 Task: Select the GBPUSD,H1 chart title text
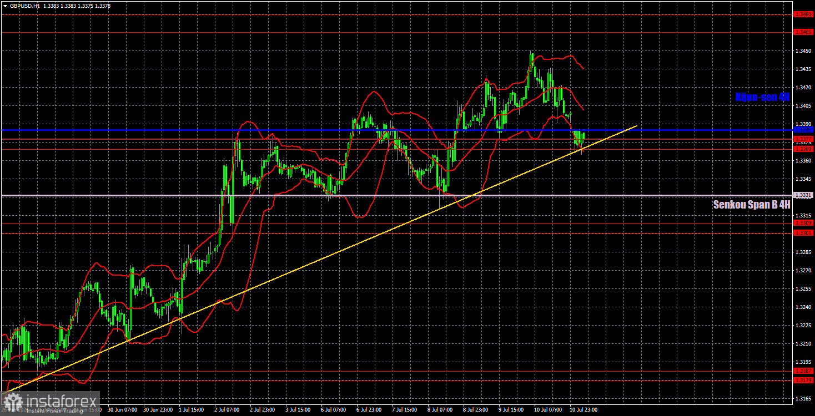pos(24,6)
